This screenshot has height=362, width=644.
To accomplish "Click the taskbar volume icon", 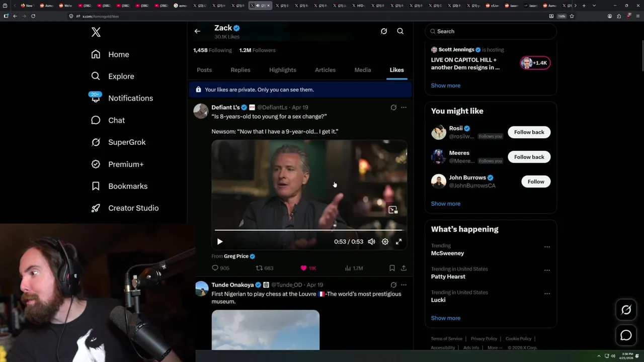I will [x=613, y=356].
